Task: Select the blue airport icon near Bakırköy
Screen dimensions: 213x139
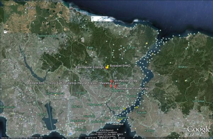Action: pyautogui.click(x=70, y=134)
